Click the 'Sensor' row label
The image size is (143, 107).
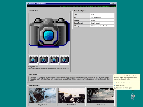click(82, 20)
